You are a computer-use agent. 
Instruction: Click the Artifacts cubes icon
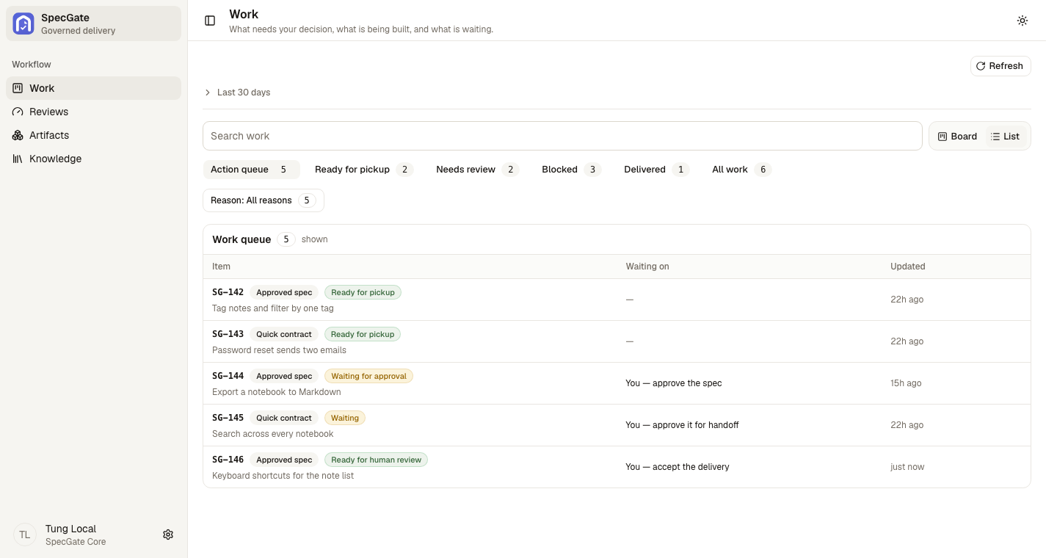pos(18,135)
